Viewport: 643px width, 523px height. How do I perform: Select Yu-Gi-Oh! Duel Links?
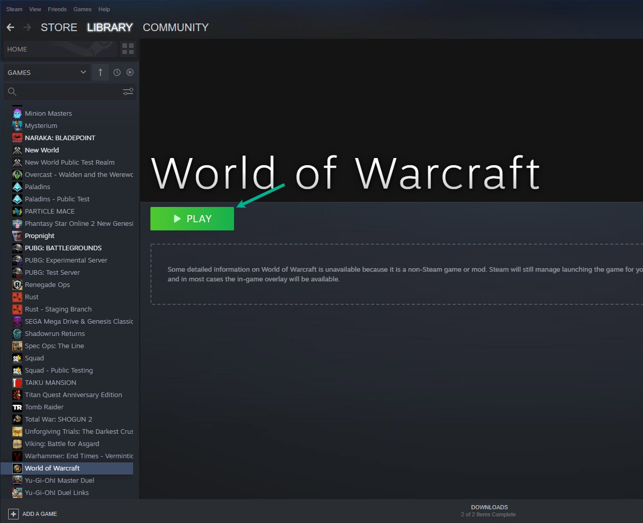[57, 492]
